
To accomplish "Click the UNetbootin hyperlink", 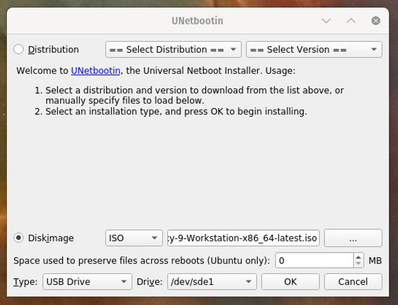I will click(96, 71).
